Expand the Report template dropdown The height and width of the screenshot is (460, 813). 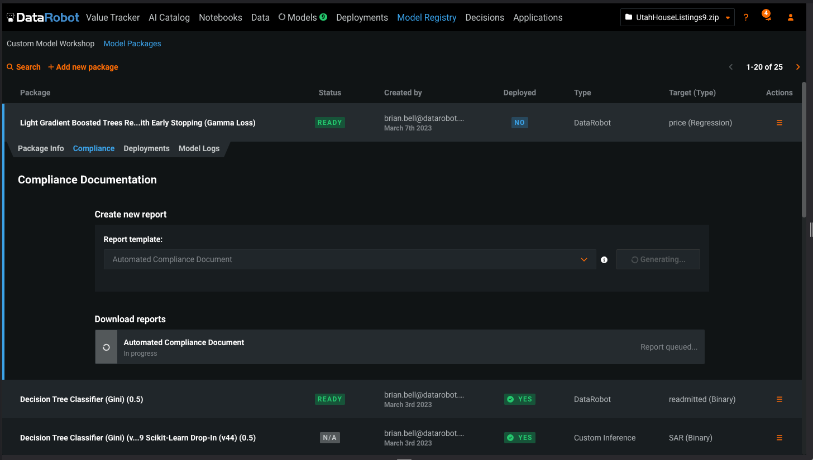pos(350,259)
